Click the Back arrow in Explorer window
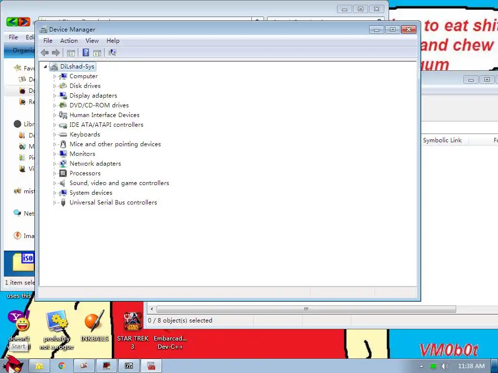 pyautogui.click(x=12, y=21)
